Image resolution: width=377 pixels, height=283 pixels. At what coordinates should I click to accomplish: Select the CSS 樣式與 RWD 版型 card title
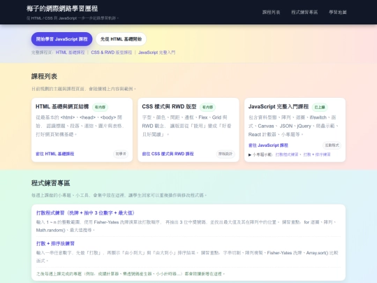coord(169,107)
